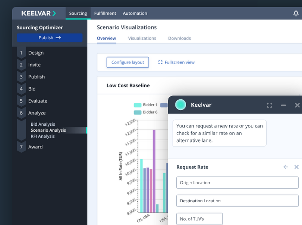The image size is (302, 225).
Task: Click the No. of TUV's field
Action: [x=199, y=219]
